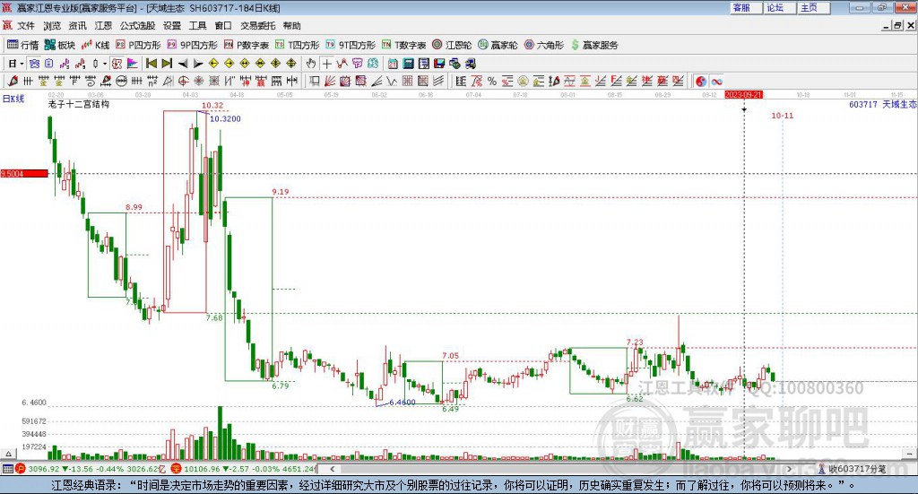Click the horizontal scrollbar right arrow
The image size is (918, 494).
[789, 469]
